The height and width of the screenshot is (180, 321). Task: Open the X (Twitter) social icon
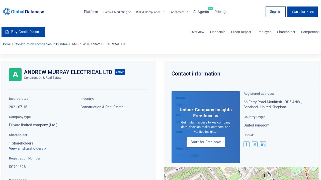(255, 144)
